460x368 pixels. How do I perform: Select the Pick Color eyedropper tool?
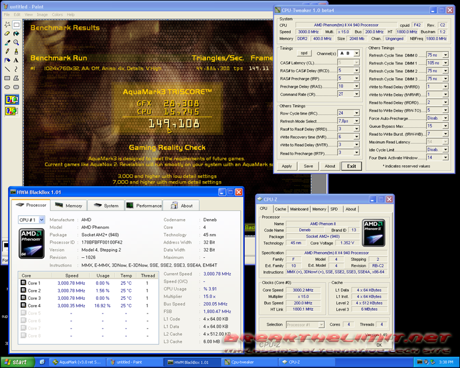pos(7,43)
